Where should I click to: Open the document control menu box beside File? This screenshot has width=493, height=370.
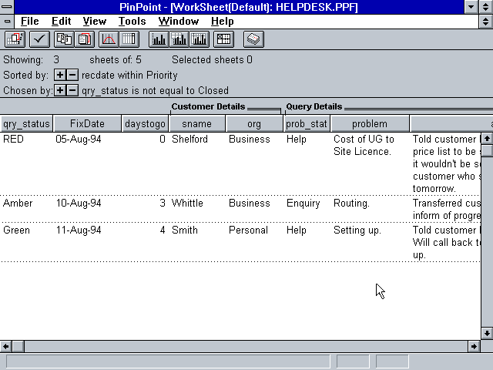7,22
